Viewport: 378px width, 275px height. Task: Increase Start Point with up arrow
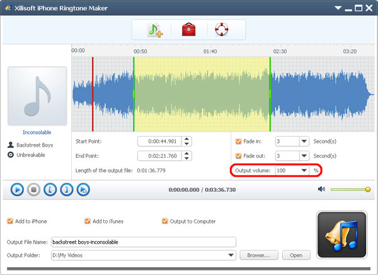click(x=186, y=139)
